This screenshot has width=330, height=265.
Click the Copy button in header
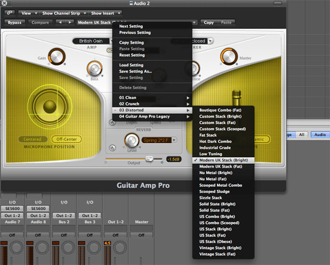208,23
